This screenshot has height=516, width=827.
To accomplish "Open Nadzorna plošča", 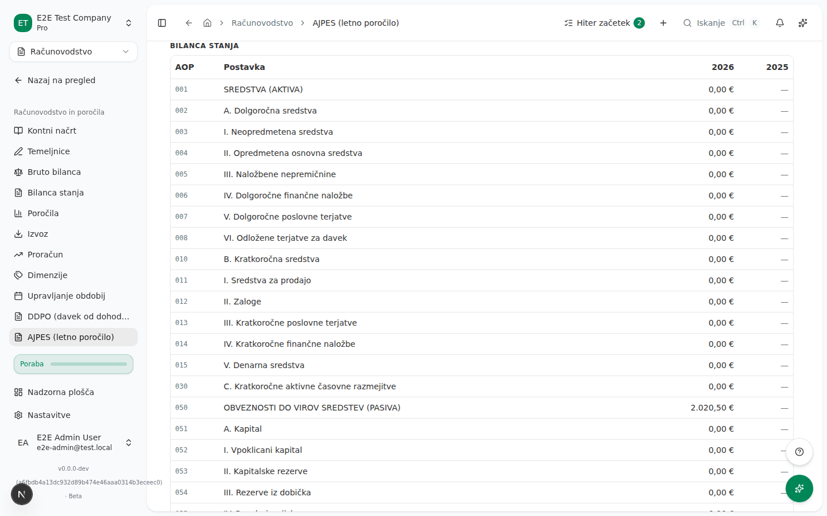I will (74, 392).
